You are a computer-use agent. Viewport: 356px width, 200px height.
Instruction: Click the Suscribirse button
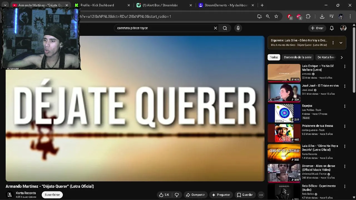52,195
